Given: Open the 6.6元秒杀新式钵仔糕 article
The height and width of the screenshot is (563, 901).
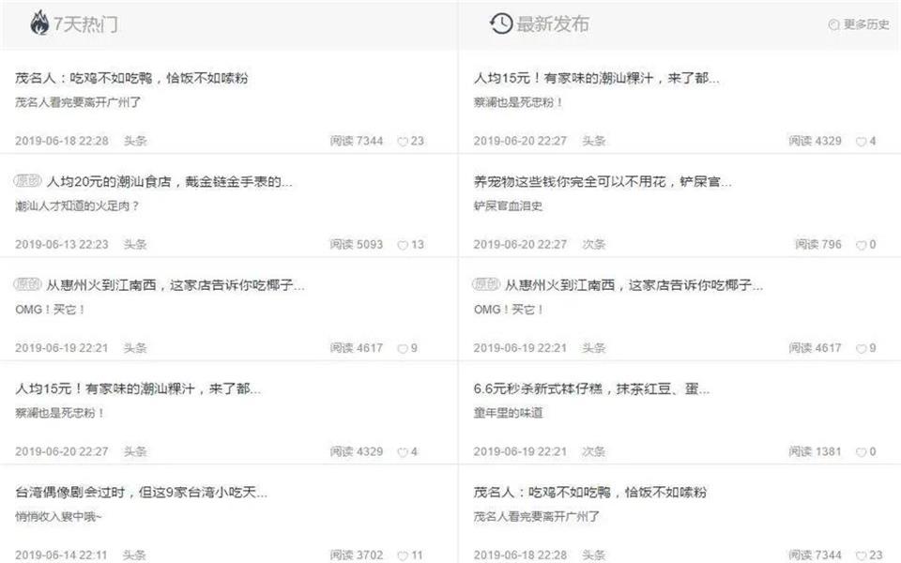Looking at the screenshot, I should pyautogui.click(x=591, y=388).
